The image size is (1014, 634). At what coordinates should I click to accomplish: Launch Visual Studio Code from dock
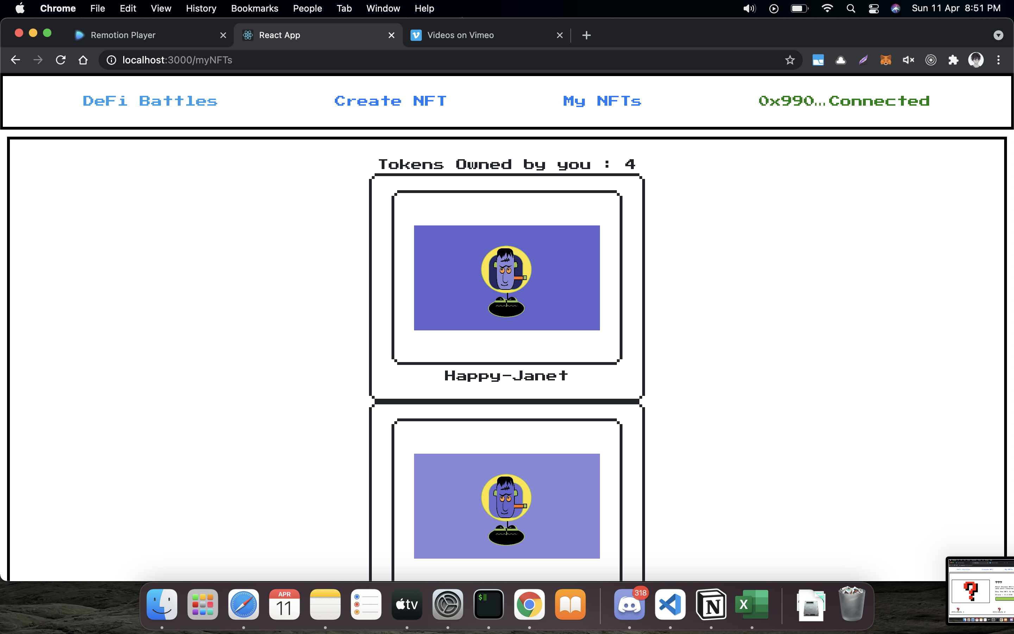(x=670, y=605)
